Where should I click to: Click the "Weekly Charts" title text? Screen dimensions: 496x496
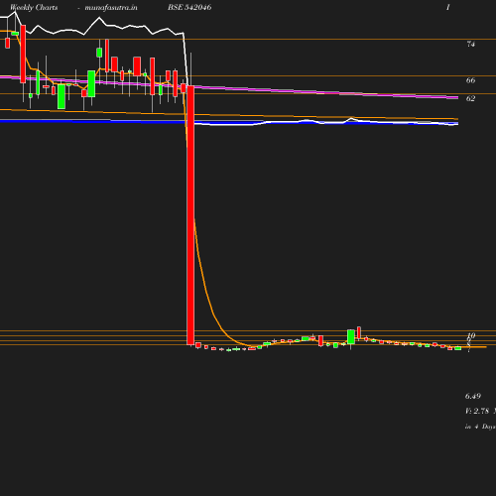point(34,7)
